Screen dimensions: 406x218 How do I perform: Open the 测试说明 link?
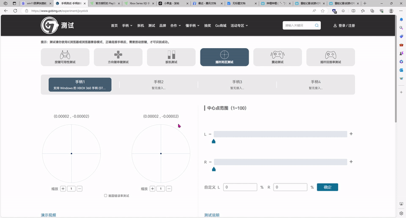coord(212,215)
